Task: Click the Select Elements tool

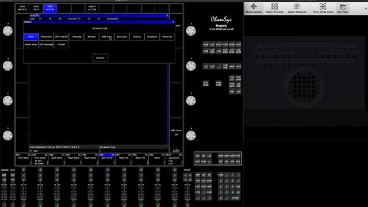Action: [297, 8]
